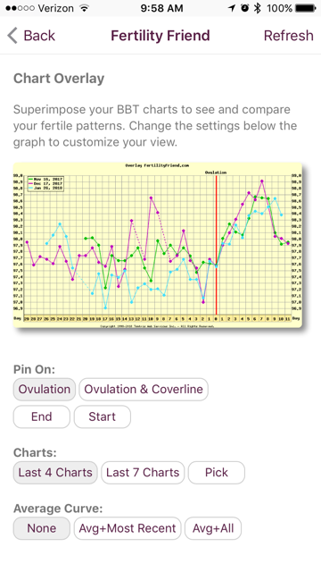Pin charts on End
The width and height of the screenshot is (321, 572).
coord(42,416)
